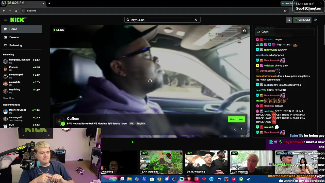This screenshot has height=183, width=325.
Task: Go to the Home sidebar item
Action: [x=22, y=29]
